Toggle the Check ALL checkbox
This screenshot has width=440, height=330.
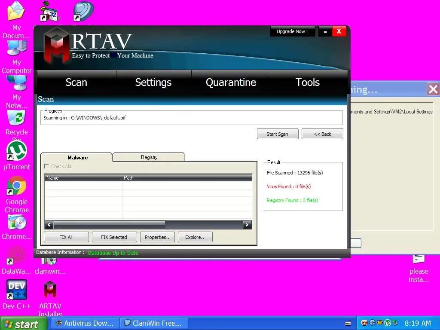pos(46,166)
